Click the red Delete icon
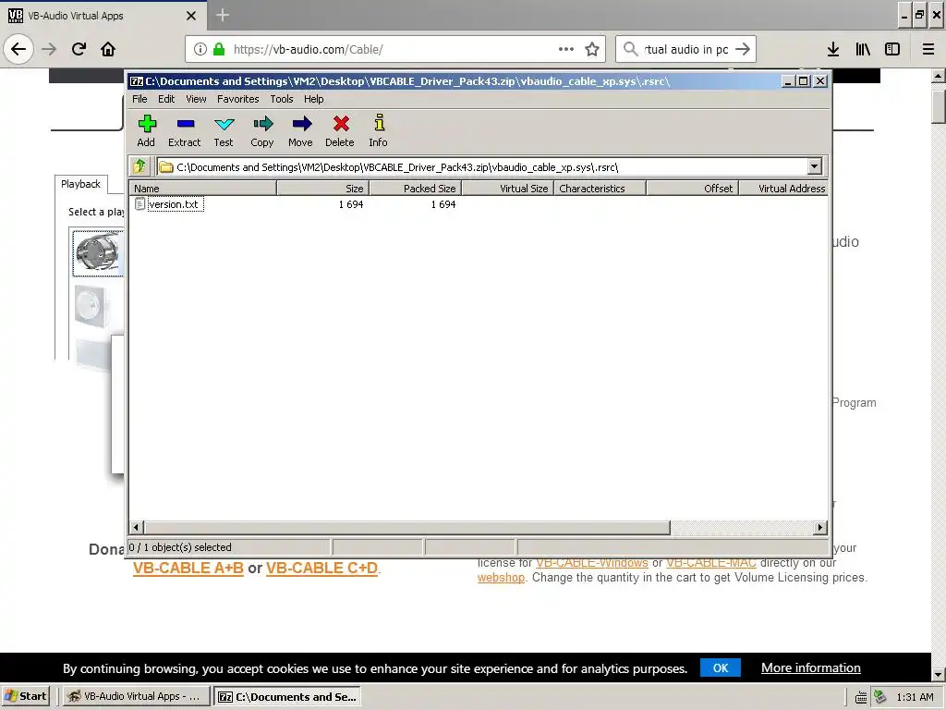The height and width of the screenshot is (710, 946). (340, 125)
